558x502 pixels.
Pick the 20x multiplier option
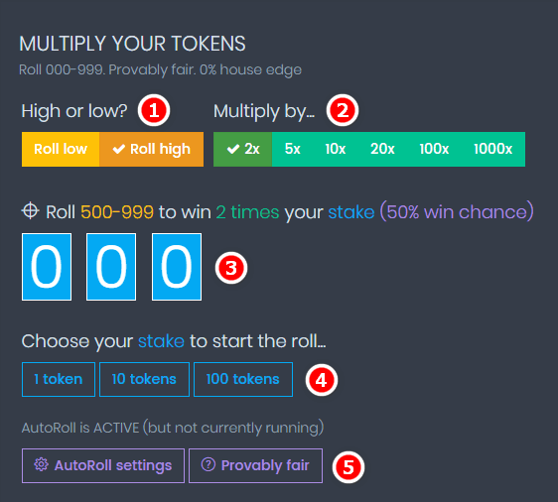382,150
